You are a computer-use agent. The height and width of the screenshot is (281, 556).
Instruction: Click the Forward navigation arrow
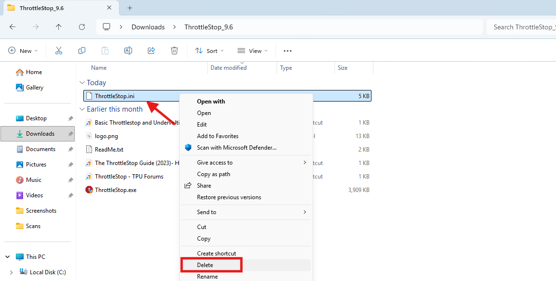[x=36, y=27]
